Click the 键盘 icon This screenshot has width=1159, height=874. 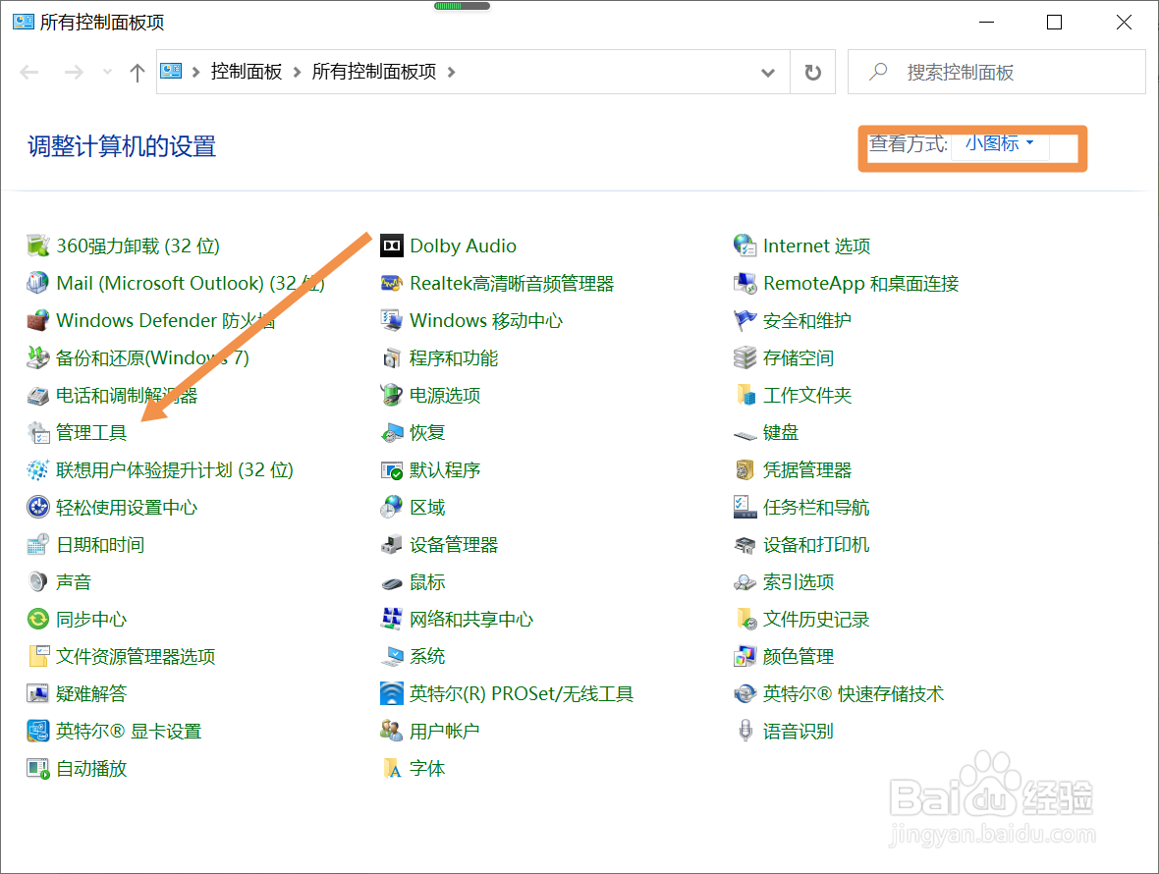(x=745, y=434)
